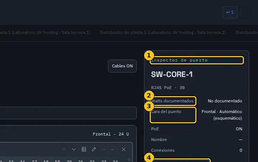This screenshot has height=162, width=258.
Task: Open Distribuidor de planta 2 tab
Action: click(x=163, y=32)
